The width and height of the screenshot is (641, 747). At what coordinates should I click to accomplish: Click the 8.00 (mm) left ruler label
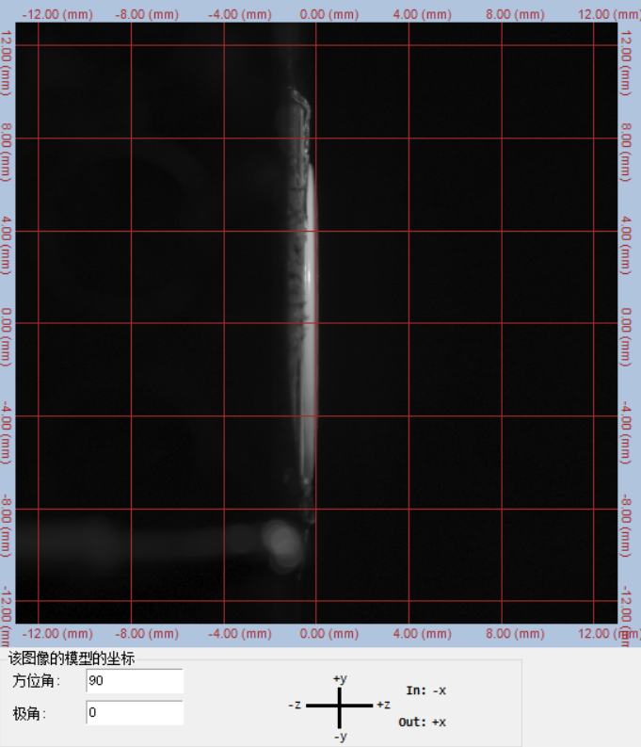click(8, 153)
